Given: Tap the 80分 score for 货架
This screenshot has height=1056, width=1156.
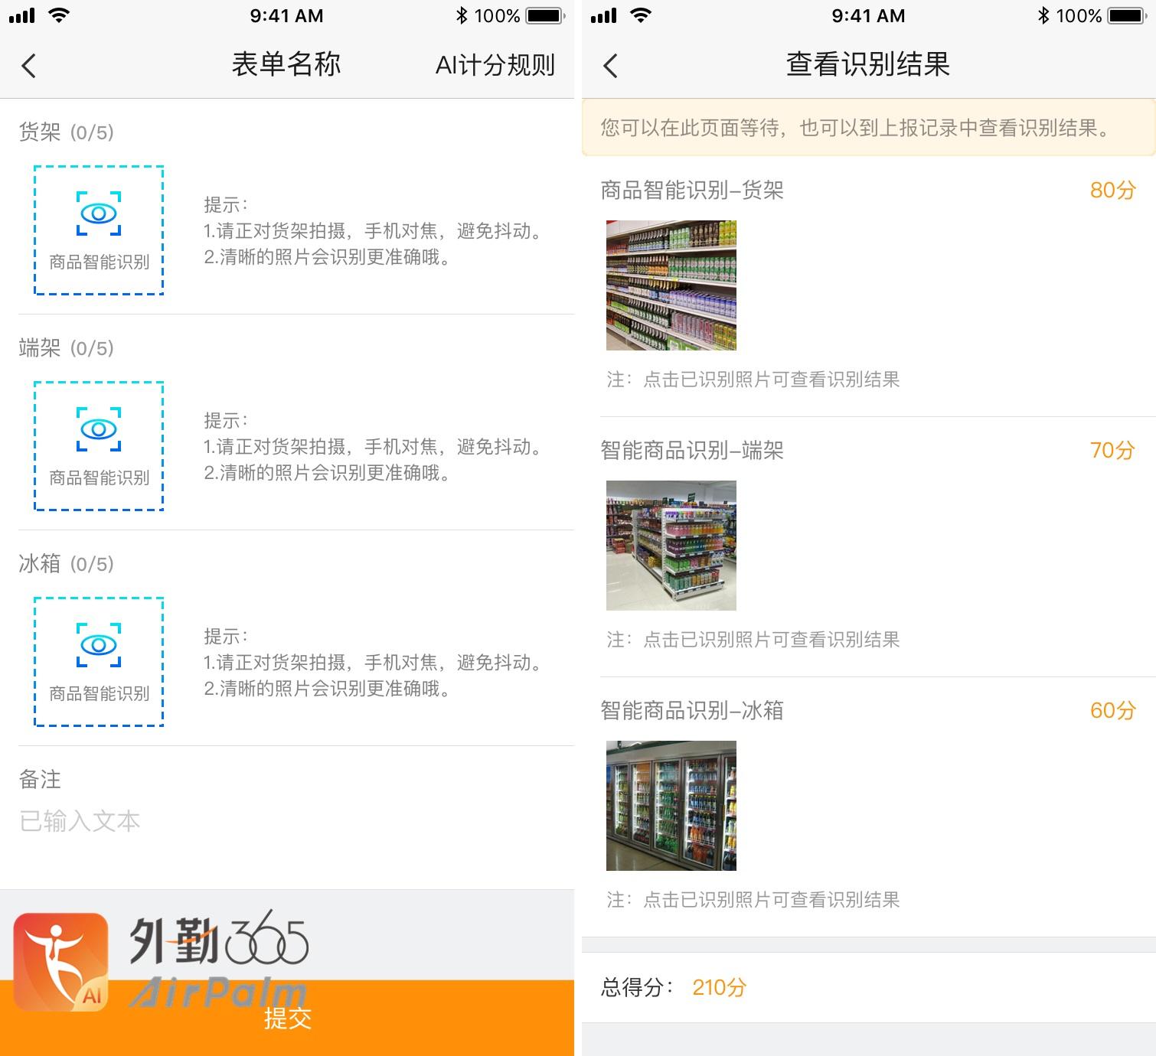Looking at the screenshot, I should tap(1112, 190).
